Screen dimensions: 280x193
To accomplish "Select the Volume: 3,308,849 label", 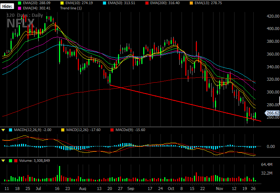I will pyautogui.click(x=35, y=161).
